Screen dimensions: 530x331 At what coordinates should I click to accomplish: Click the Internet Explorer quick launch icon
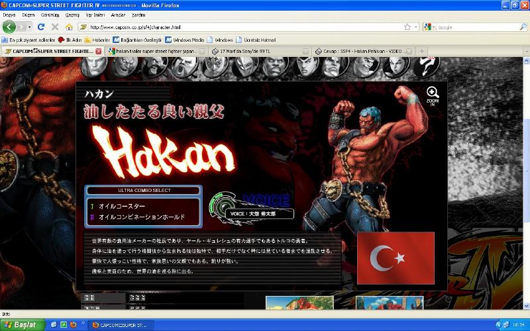tap(54, 325)
